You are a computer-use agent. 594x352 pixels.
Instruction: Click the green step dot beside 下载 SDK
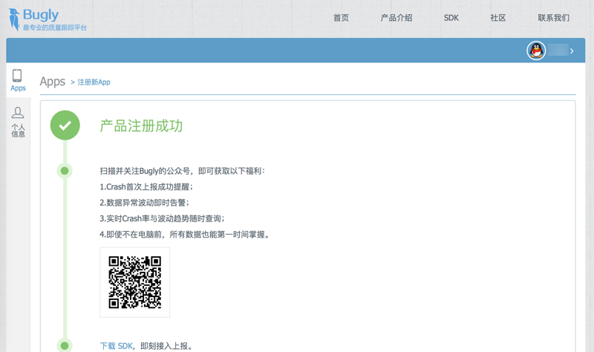click(x=65, y=345)
